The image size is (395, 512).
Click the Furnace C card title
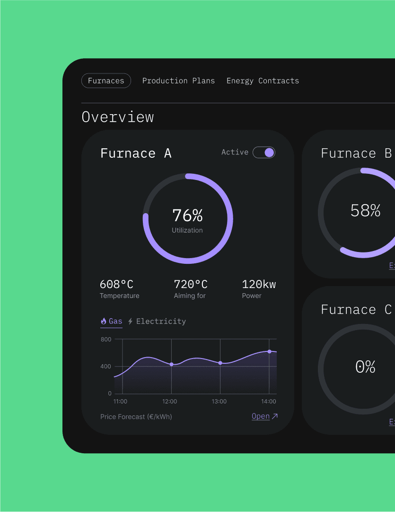pyautogui.click(x=356, y=309)
